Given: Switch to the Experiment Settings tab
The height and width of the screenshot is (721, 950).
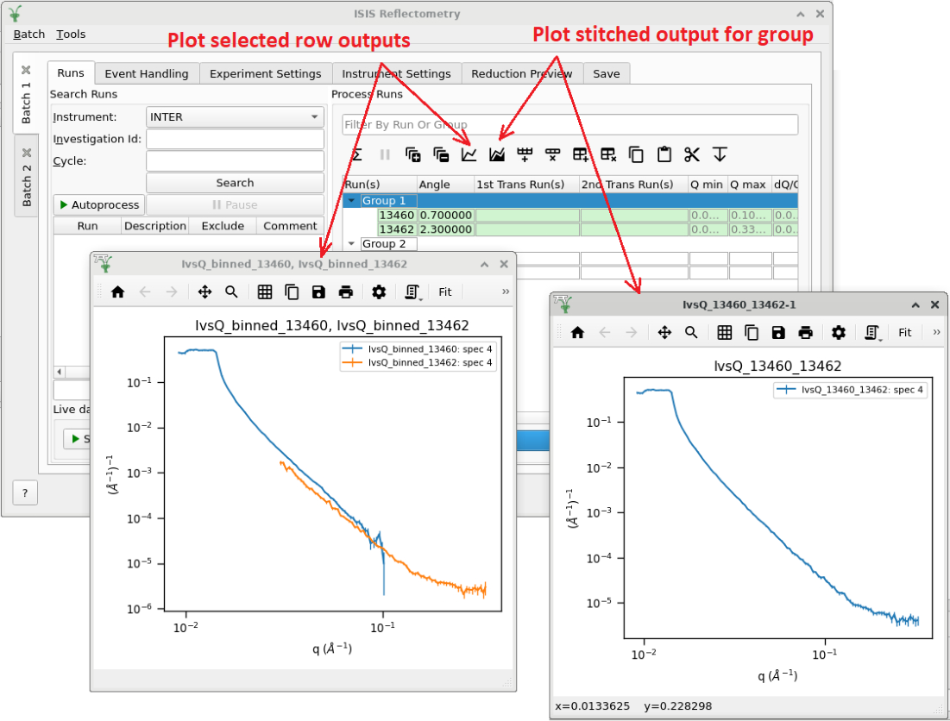Looking at the screenshot, I should 265,74.
